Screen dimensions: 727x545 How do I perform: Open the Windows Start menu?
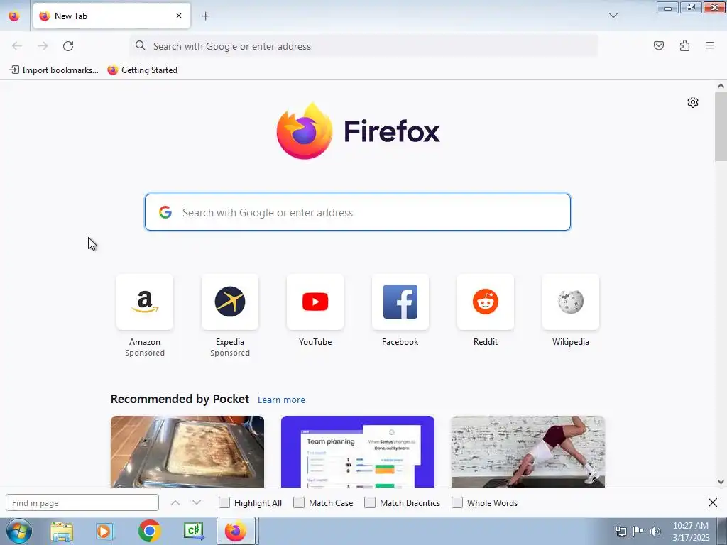pyautogui.click(x=19, y=531)
